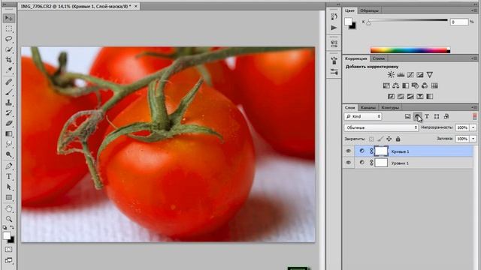Select the Horizontal Type tool
This screenshot has height=270, width=481.
(x=8, y=177)
